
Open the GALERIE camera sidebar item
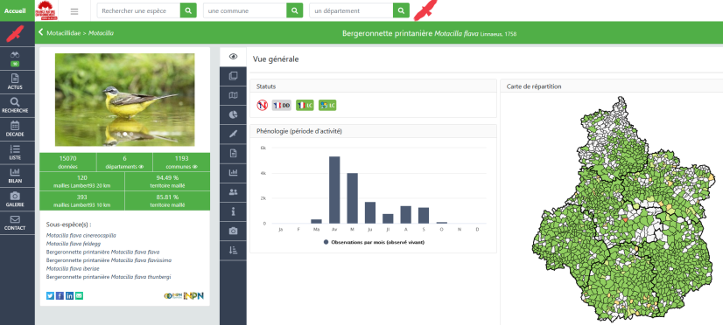tap(15, 199)
